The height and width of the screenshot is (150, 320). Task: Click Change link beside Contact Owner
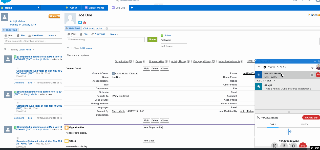tap(133, 74)
